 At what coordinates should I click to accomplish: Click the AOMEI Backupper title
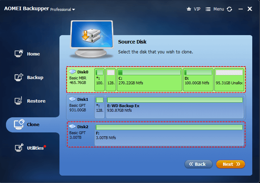26,8
